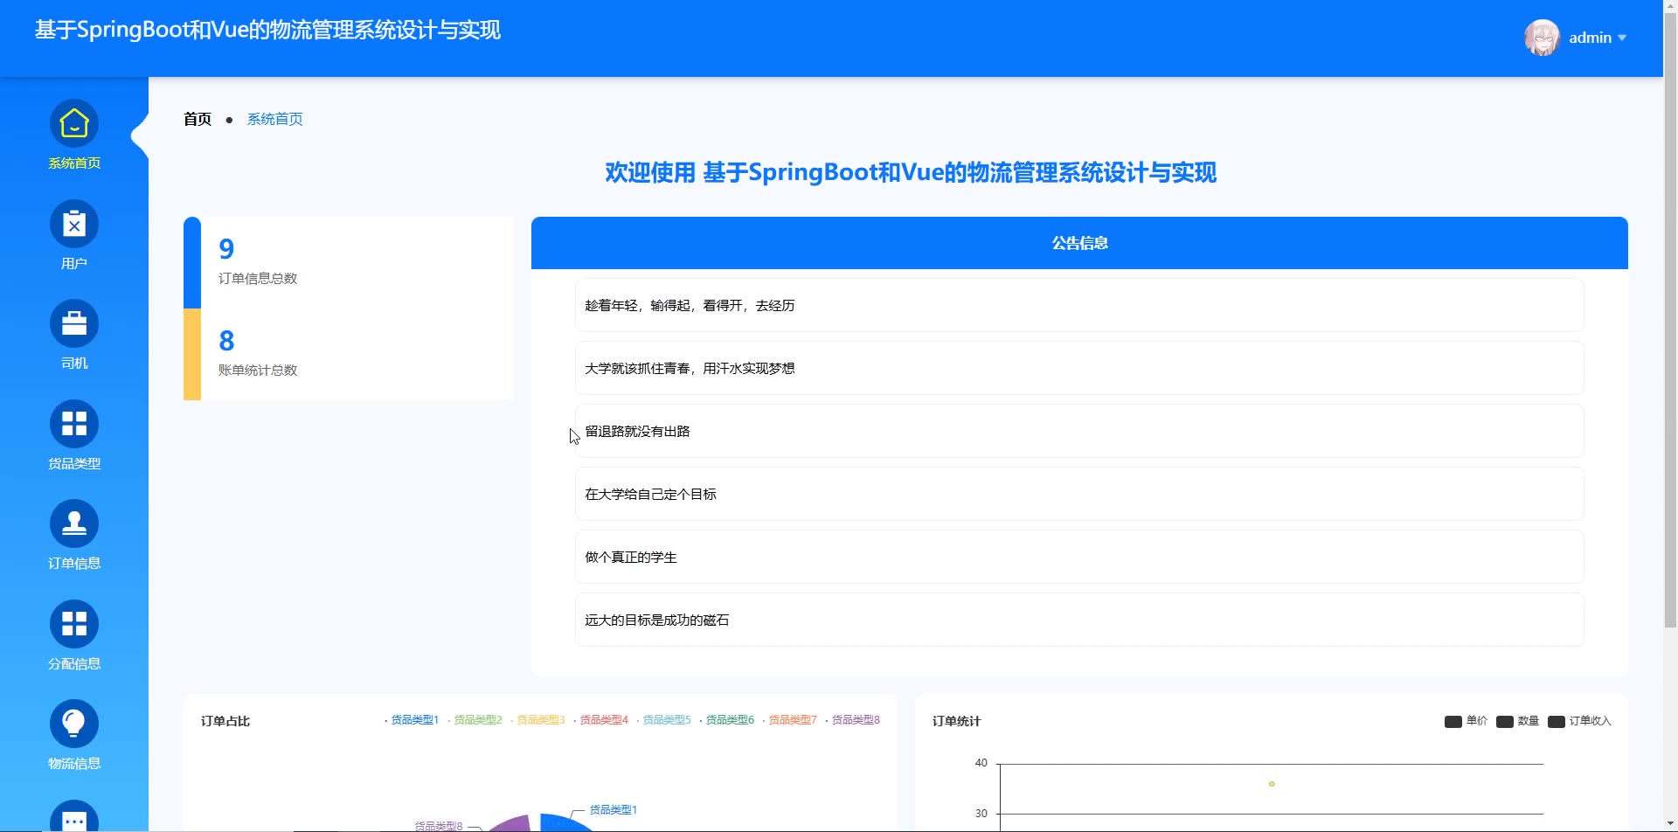Click the admin avatar picture
The image size is (1678, 832).
1542,38
